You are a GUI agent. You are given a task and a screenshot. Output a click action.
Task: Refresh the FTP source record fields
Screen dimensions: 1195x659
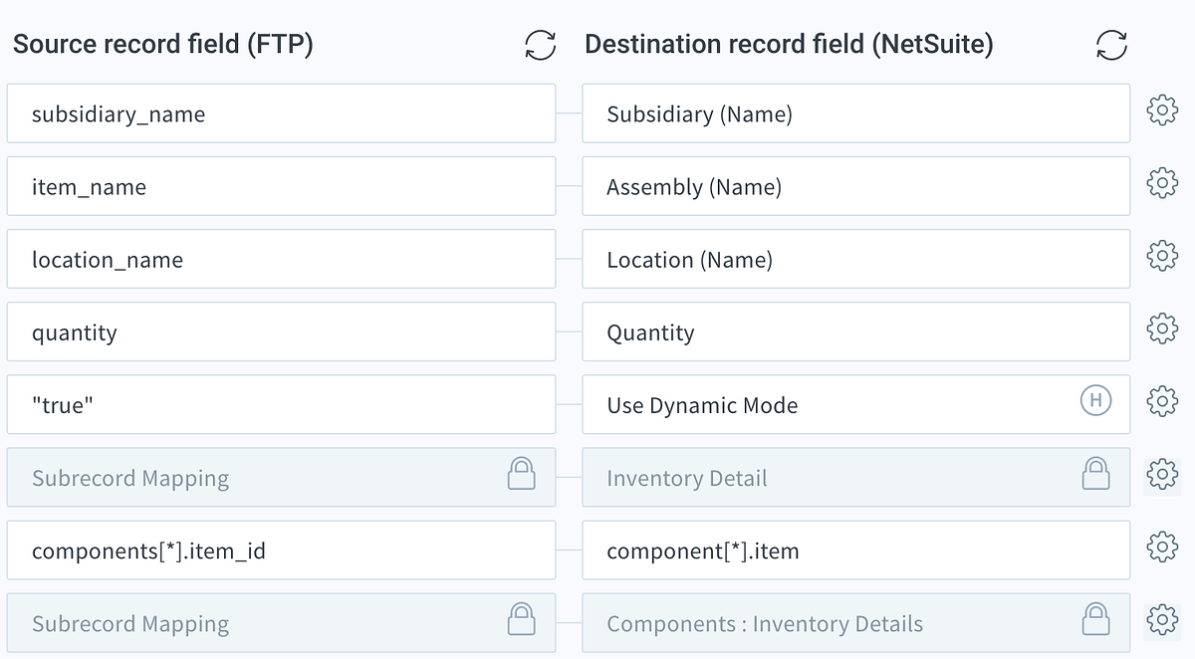tap(540, 45)
